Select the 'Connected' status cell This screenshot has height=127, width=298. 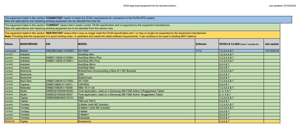point(12,51)
